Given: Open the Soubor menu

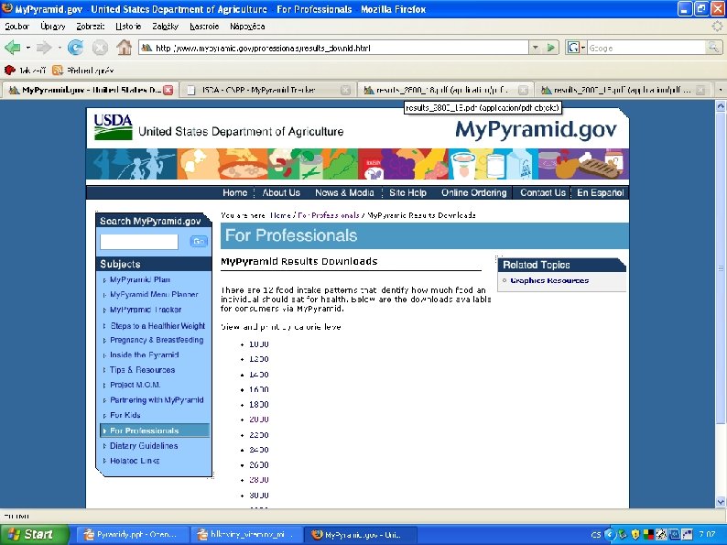Looking at the screenshot, I should coord(16,27).
